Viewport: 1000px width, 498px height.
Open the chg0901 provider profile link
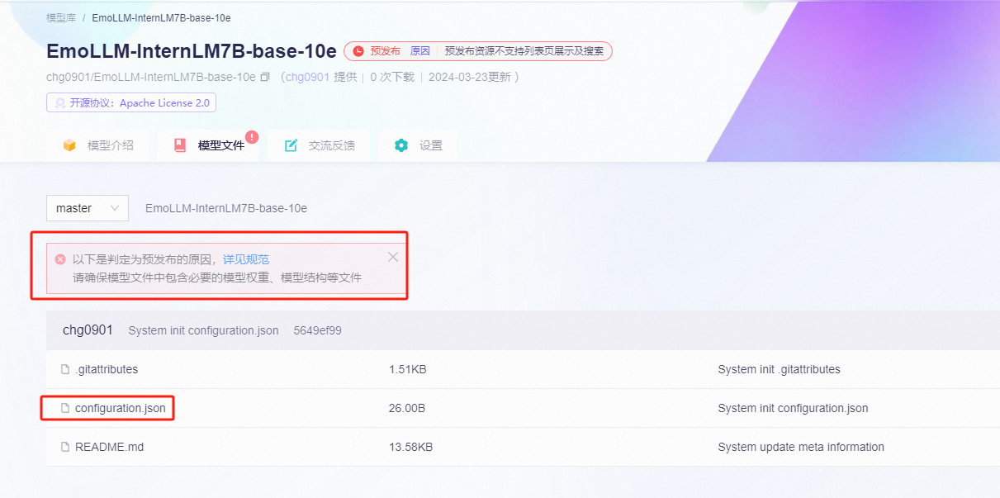pyautogui.click(x=307, y=77)
